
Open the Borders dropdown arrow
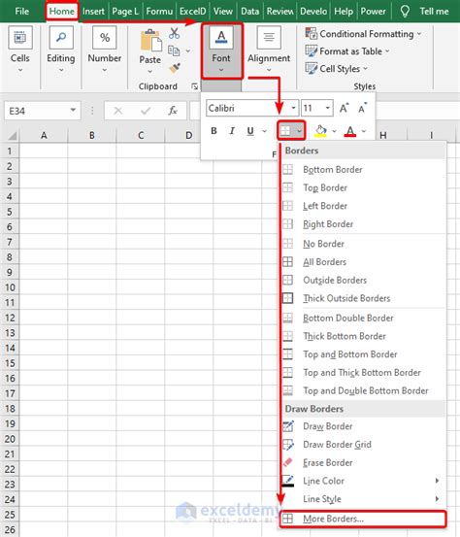[299, 130]
